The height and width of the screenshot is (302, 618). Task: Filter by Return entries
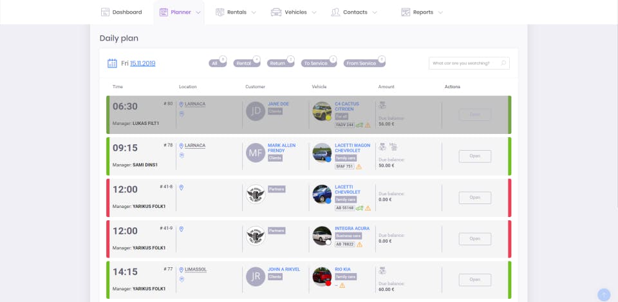pos(281,63)
